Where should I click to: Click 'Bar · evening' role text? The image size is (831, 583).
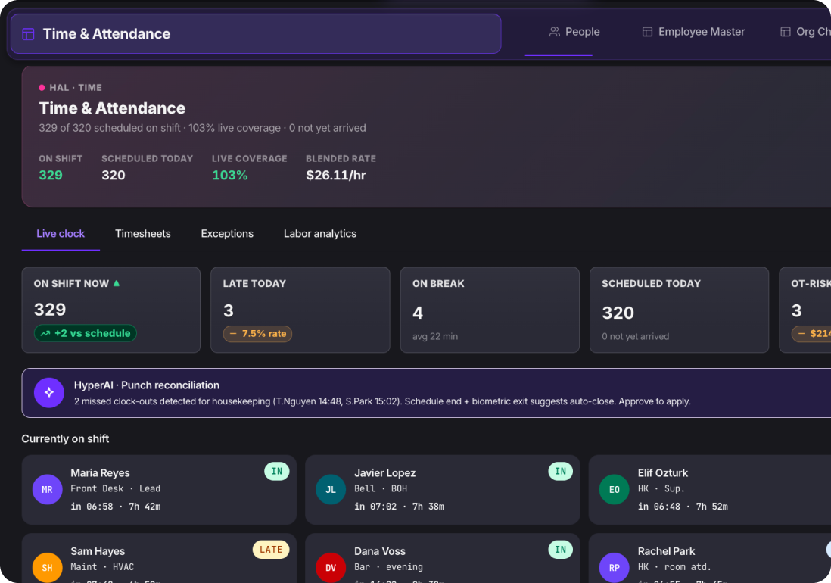coord(388,567)
